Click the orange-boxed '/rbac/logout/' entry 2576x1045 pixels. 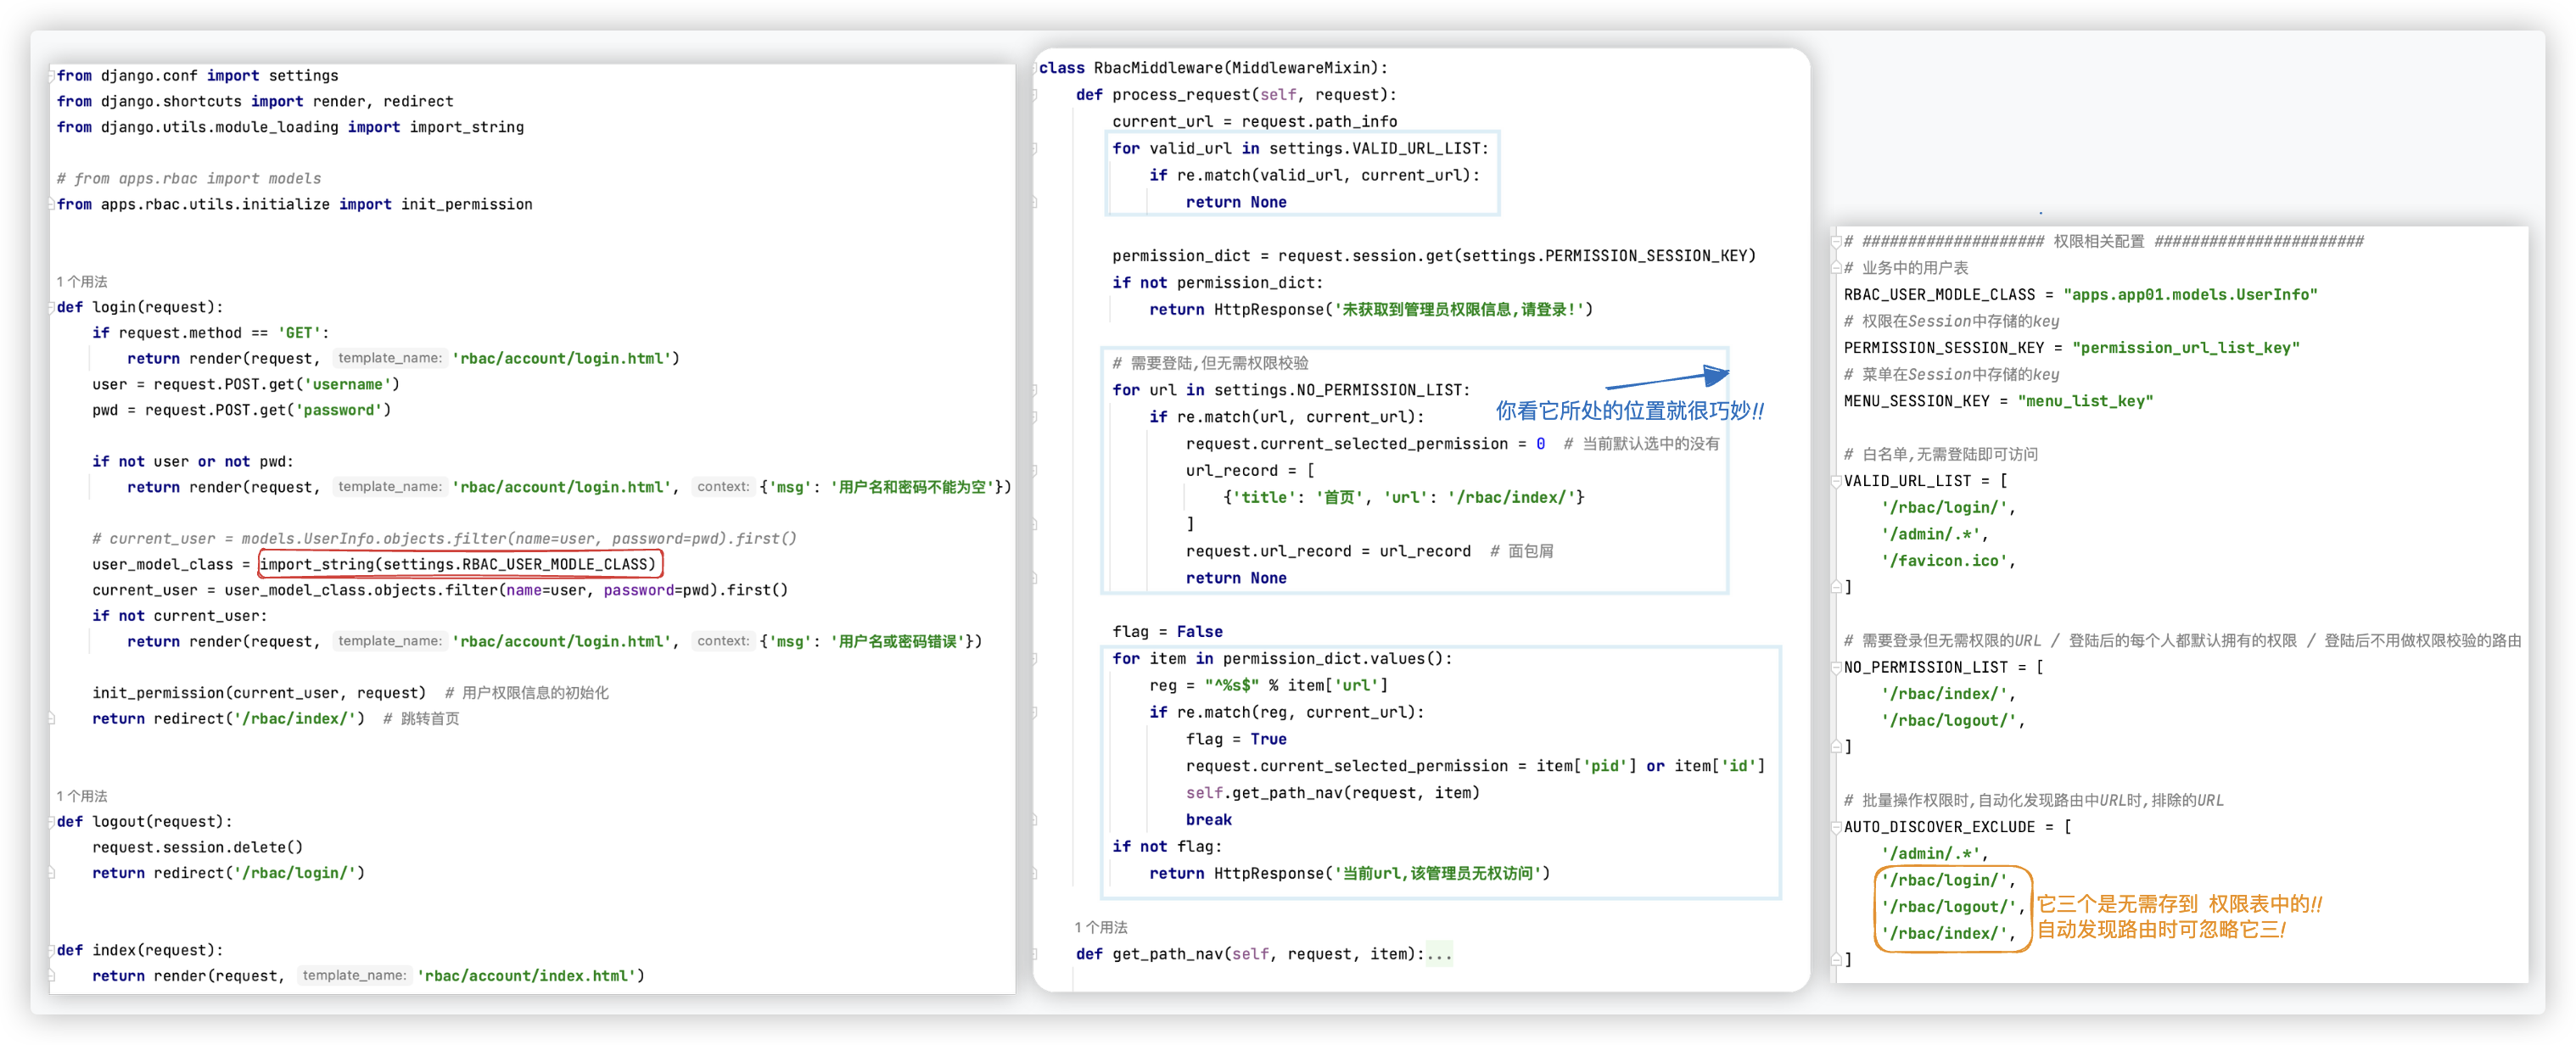click(1949, 907)
